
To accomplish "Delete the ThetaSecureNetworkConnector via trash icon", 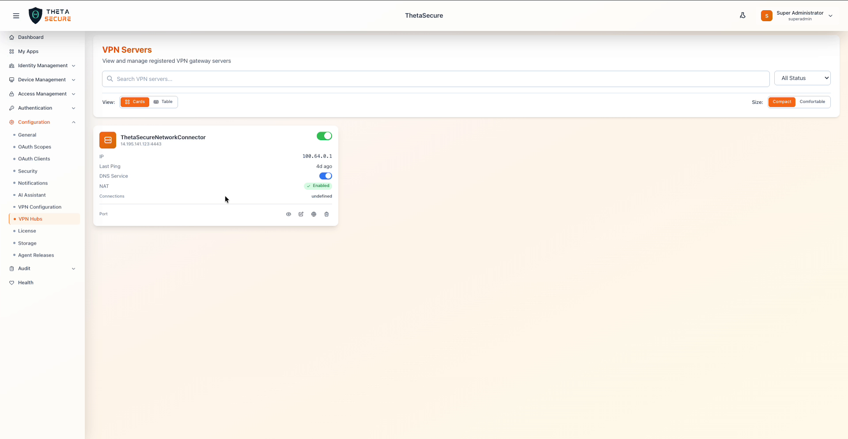I will tap(326, 214).
